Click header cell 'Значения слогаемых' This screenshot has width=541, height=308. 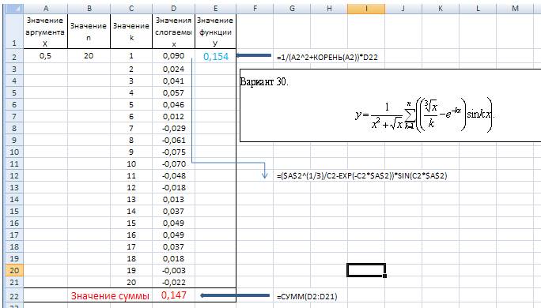tap(173, 32)
